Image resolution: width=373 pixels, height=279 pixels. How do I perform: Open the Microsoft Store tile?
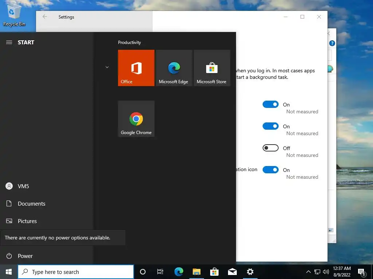point(212,68)
